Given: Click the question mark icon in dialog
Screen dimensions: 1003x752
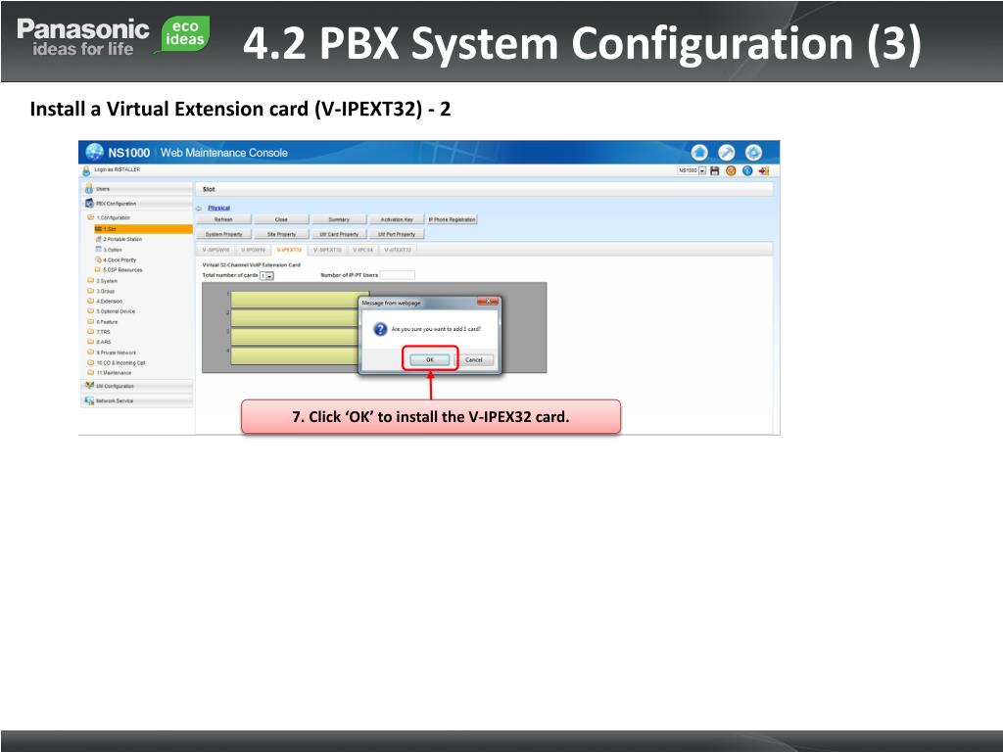Looking at the screenshot, I should (x=380, y=329).
